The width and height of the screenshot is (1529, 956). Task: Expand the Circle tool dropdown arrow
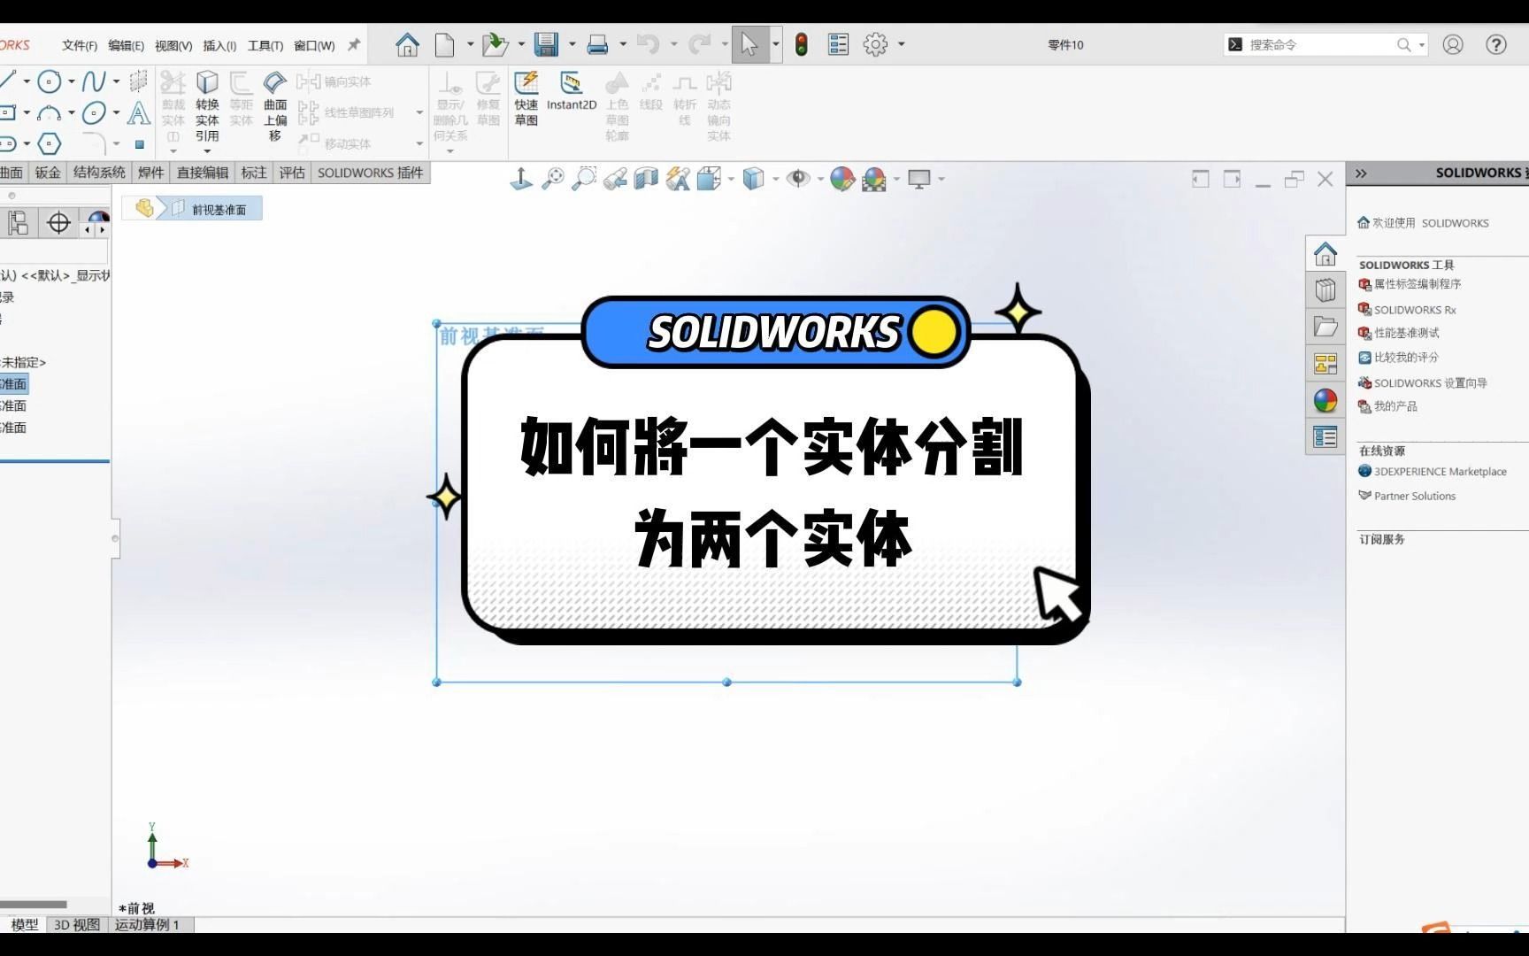click(71, 82)
